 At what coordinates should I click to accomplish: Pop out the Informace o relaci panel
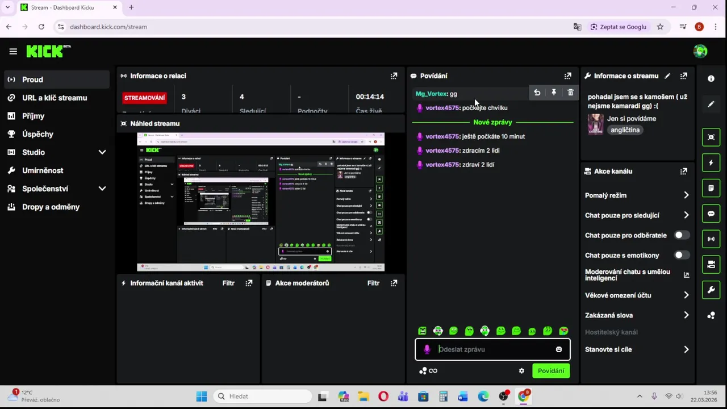click(394, 76)
